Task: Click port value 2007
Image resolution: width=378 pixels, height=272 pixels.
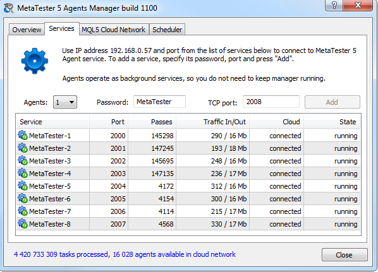Action: [118, 224]
